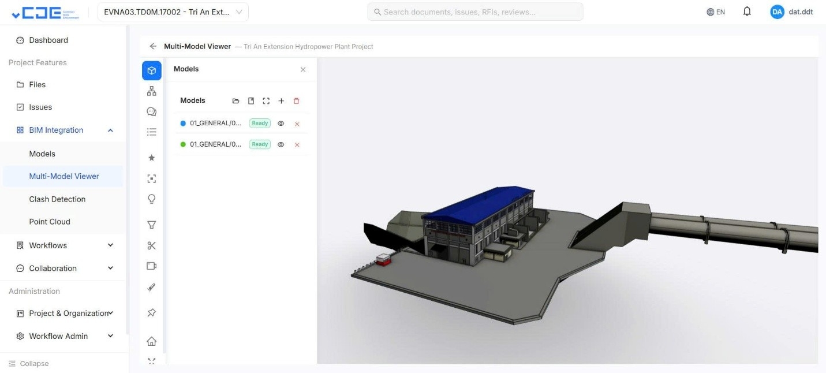Click the star favorites icon
Viewport: 826px width, 373px height.
(152, 158)
